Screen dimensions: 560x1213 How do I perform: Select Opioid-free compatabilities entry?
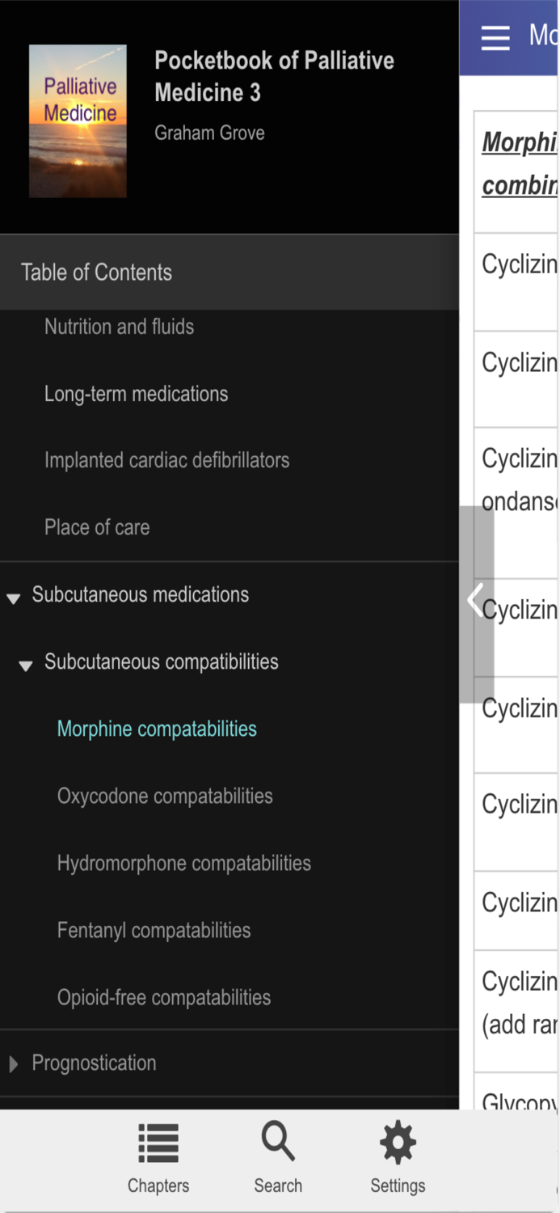(x=163, y=997)
